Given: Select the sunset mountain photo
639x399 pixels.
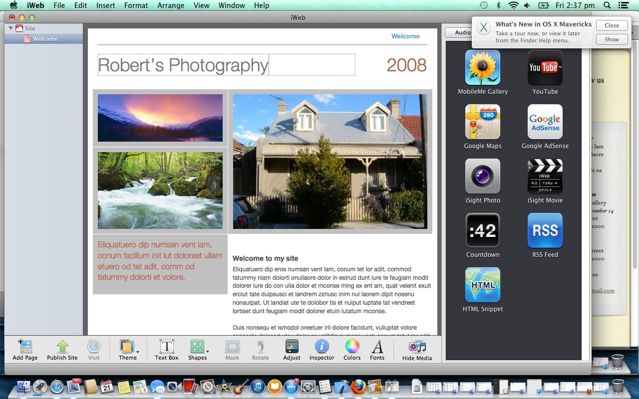Looking at the screenshot, I should click(x=160, y=118).
